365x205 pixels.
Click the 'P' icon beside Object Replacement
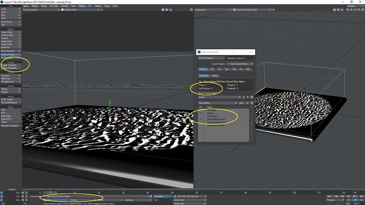point(248,97)
